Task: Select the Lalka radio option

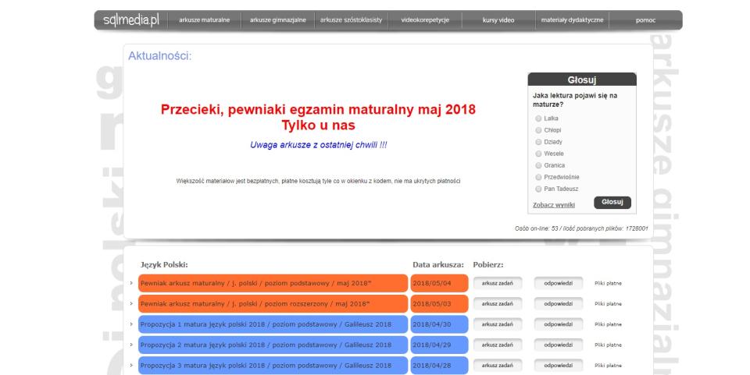Action: click(538, 119)
